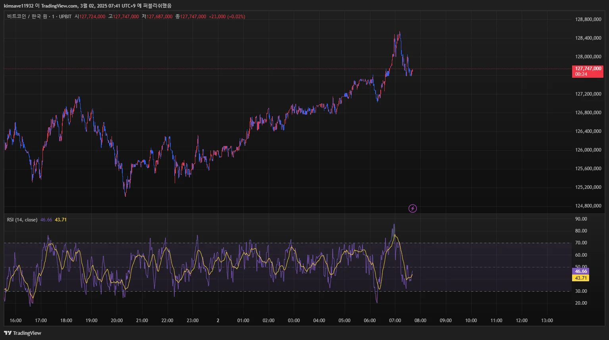Click the 20:00 time axis label
The width and height of the screenshot is (609, 340).
[117, 321]
